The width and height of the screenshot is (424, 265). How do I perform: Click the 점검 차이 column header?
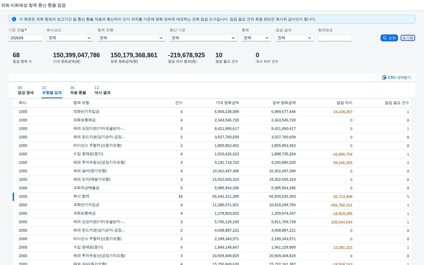pos(344,103)
